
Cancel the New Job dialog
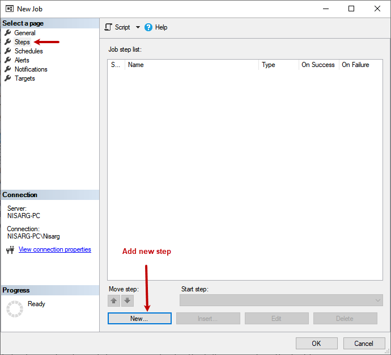point(364,344)
